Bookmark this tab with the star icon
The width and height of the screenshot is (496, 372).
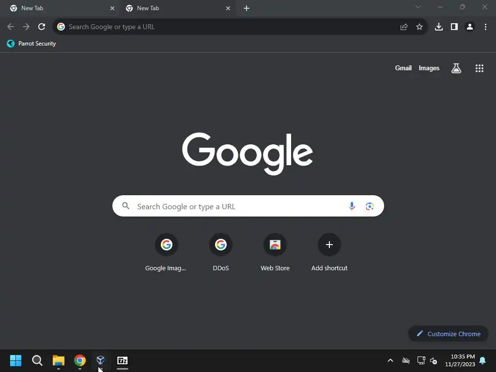tap(419, 27)
